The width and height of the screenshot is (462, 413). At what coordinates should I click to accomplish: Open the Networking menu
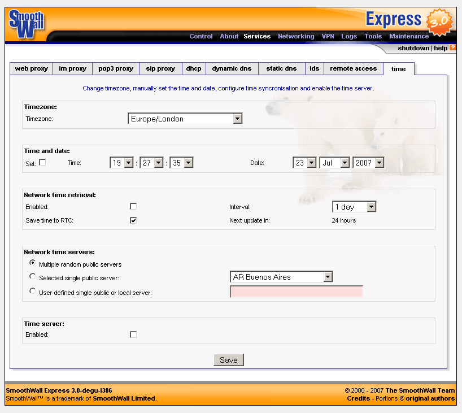coord(296,36)
